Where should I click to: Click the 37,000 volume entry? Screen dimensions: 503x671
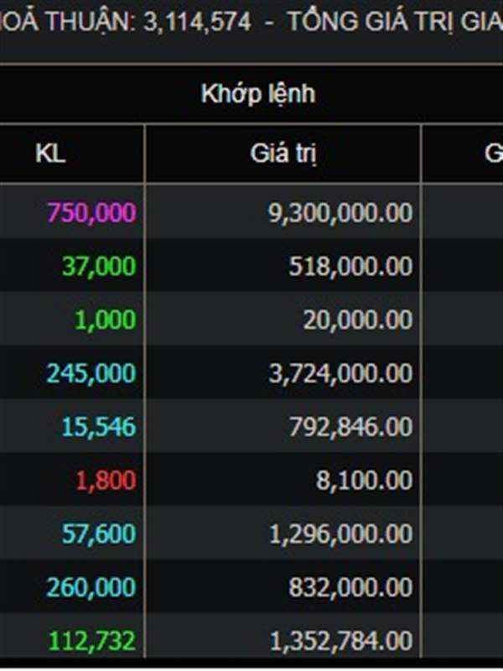coord(71,265)
